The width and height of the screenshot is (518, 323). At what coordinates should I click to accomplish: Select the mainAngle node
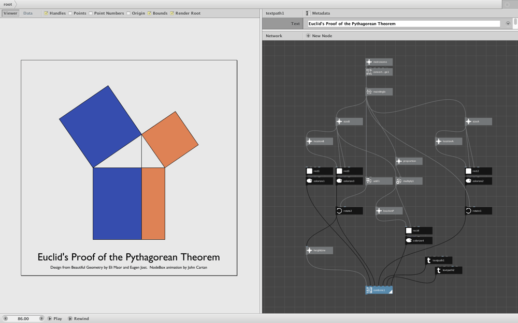379,91
